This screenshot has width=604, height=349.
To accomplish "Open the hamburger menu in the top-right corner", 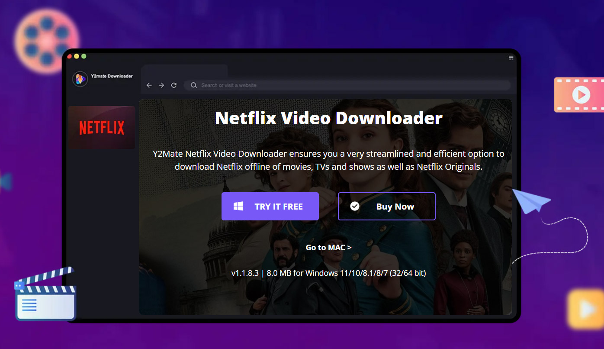I will click(x=511, y=57).
